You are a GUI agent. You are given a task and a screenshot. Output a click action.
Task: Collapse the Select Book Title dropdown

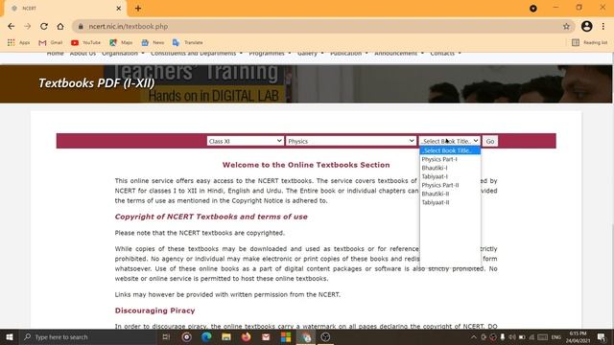coord(450,141)
